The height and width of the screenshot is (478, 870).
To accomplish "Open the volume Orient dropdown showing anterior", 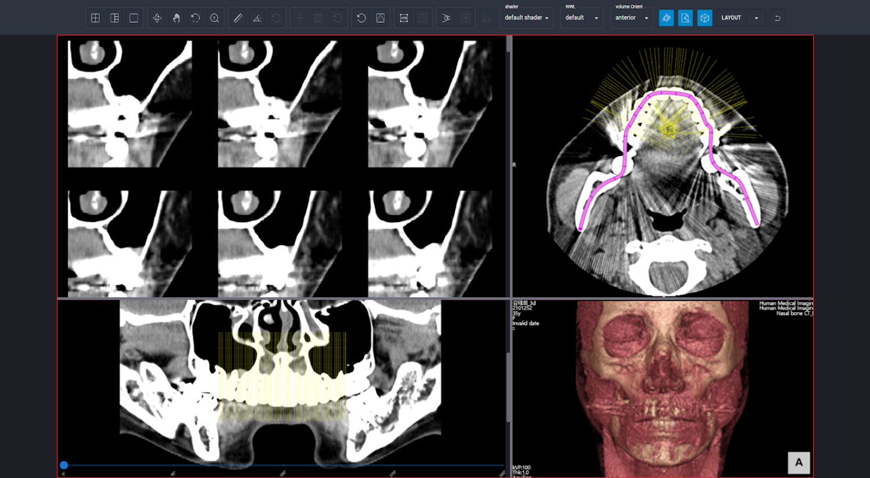I will point(632,18).
